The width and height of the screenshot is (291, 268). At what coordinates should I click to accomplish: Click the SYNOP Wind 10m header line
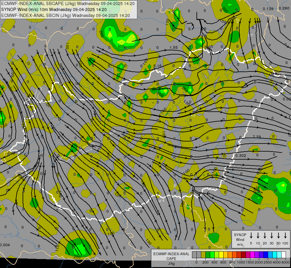tap(54, 10)
